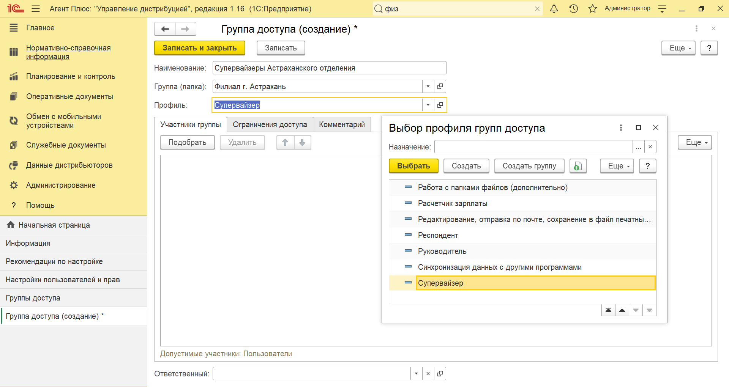Clear the Назначение field
This screenshot has height=387, width=729.
click(650, 147)
